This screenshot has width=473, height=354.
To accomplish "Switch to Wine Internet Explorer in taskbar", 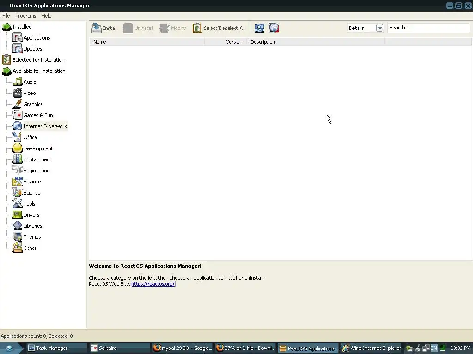I will click(x=371, y=348).
